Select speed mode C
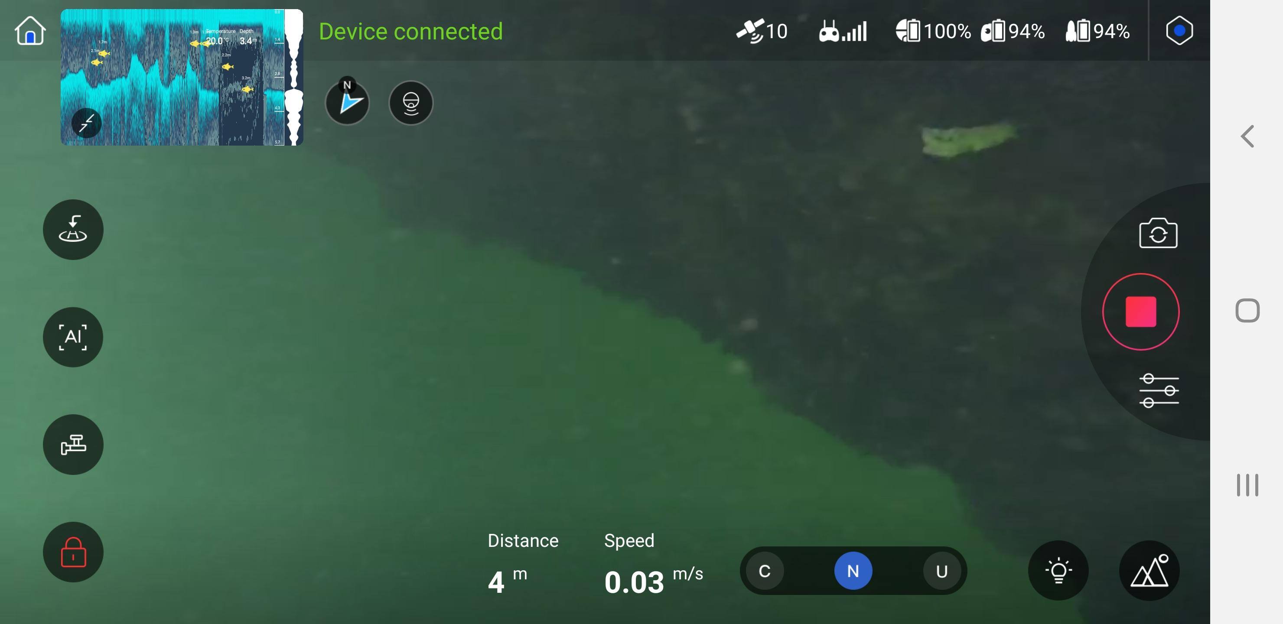 click(765, 571)
